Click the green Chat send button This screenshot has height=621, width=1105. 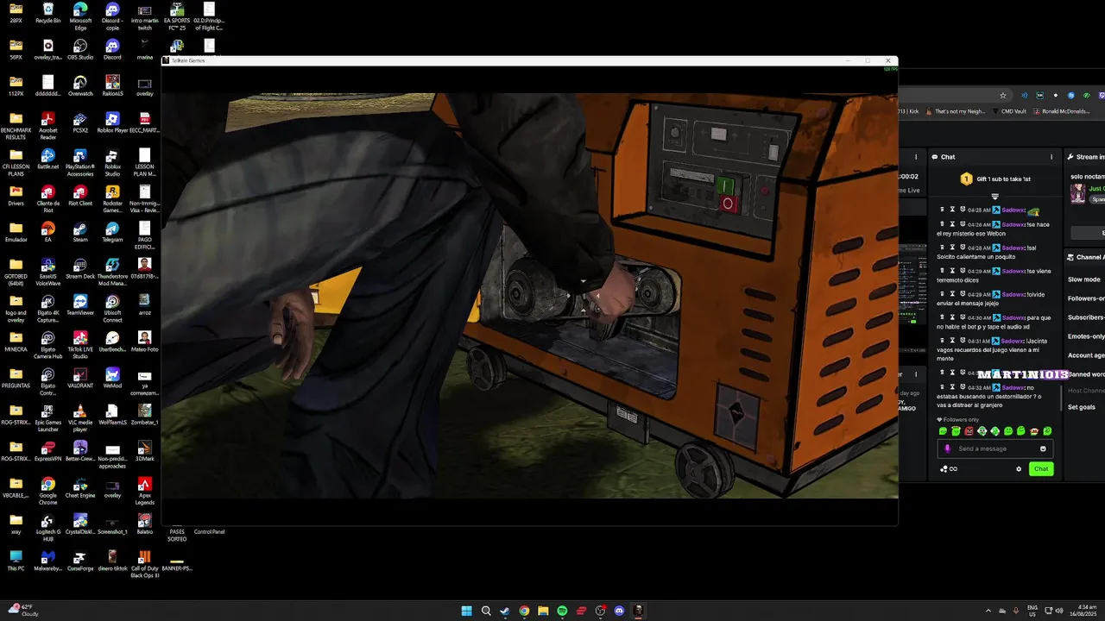tap(1041, 469)
